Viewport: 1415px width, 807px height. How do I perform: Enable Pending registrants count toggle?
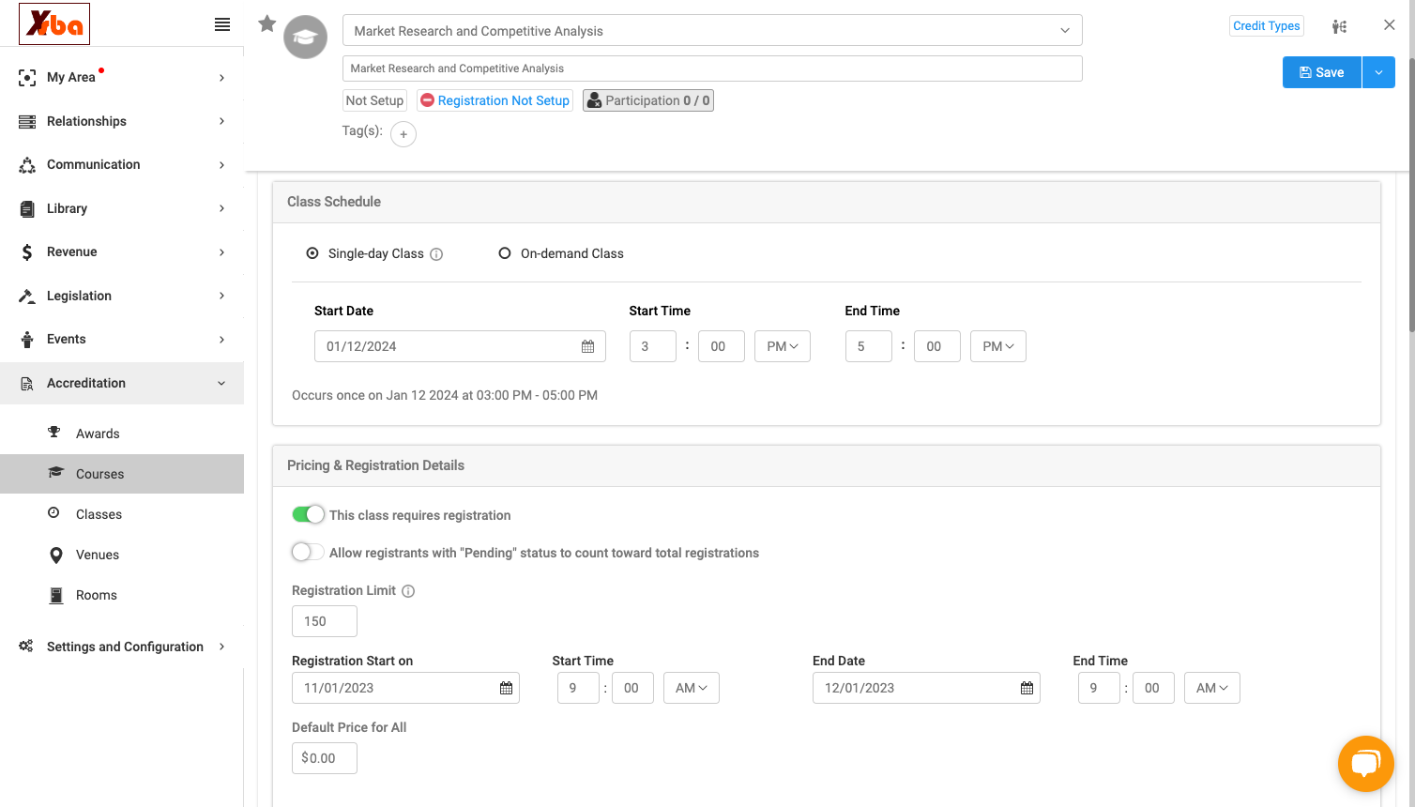308,552
